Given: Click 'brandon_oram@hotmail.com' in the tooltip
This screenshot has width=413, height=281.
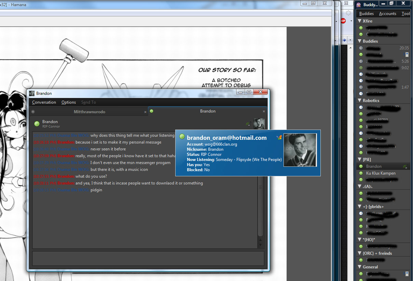Looking at the screenshot, I should pyautogui.click(x=227, y=138).
